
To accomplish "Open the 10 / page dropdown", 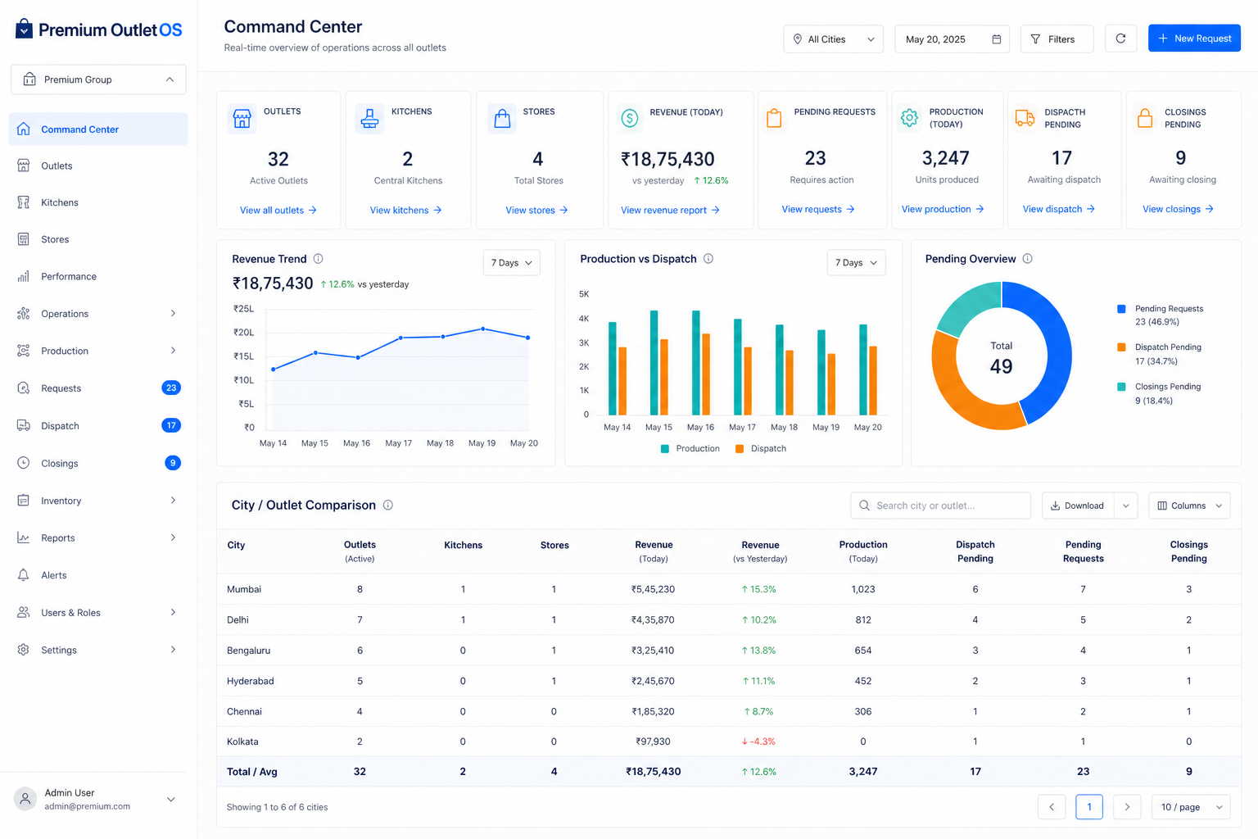I will tap(1191, 807).
